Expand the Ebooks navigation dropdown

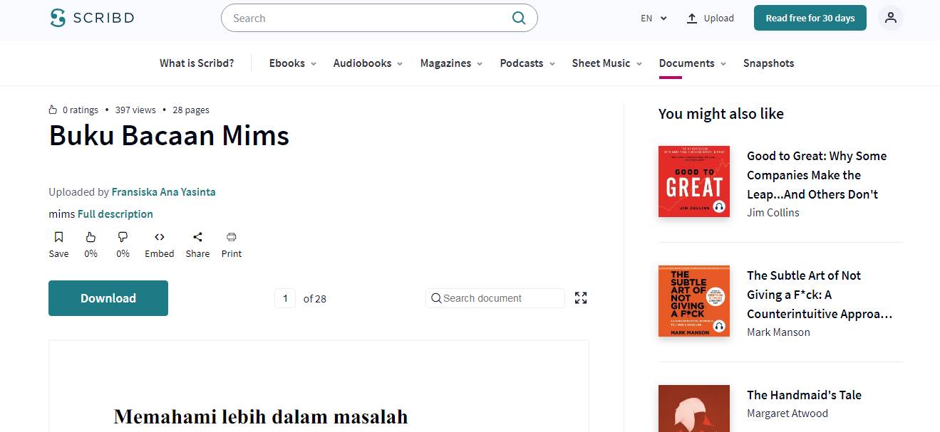291,63
